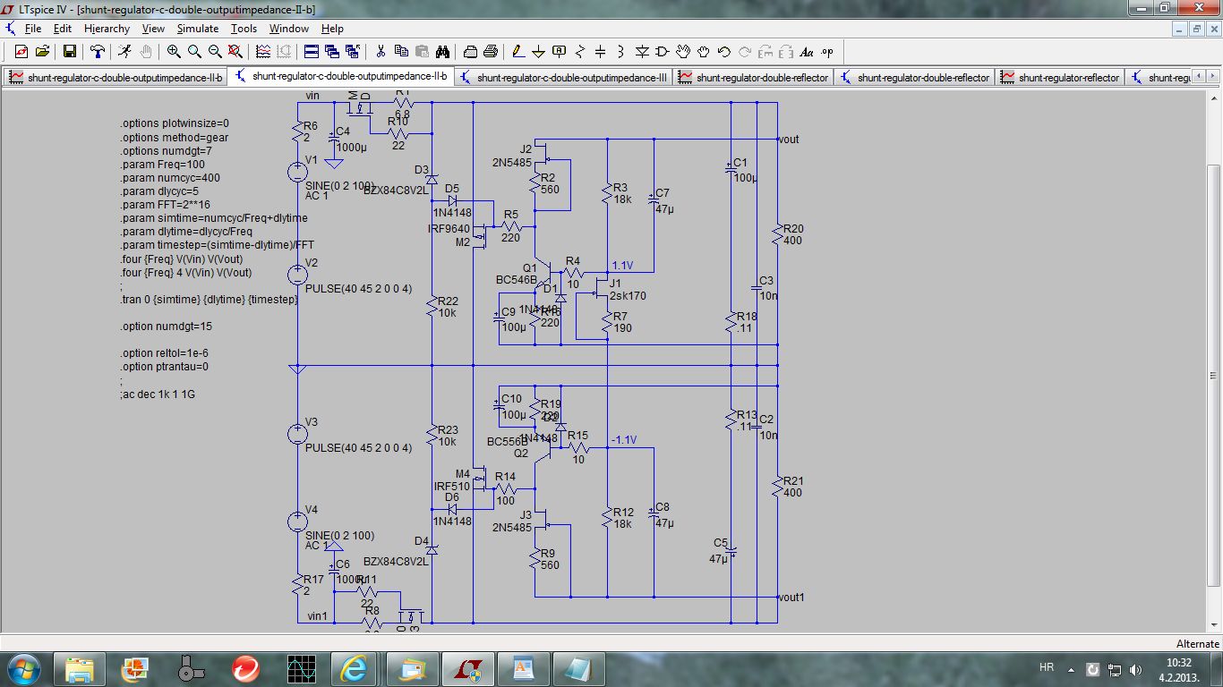Click the Zoom In magnifier icon
The height and width of the screenshot is (687, 1223).
pos(174,51)
